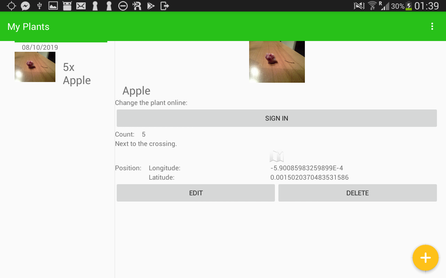Tap the yellow plus button to add plant

click(425, 258)
